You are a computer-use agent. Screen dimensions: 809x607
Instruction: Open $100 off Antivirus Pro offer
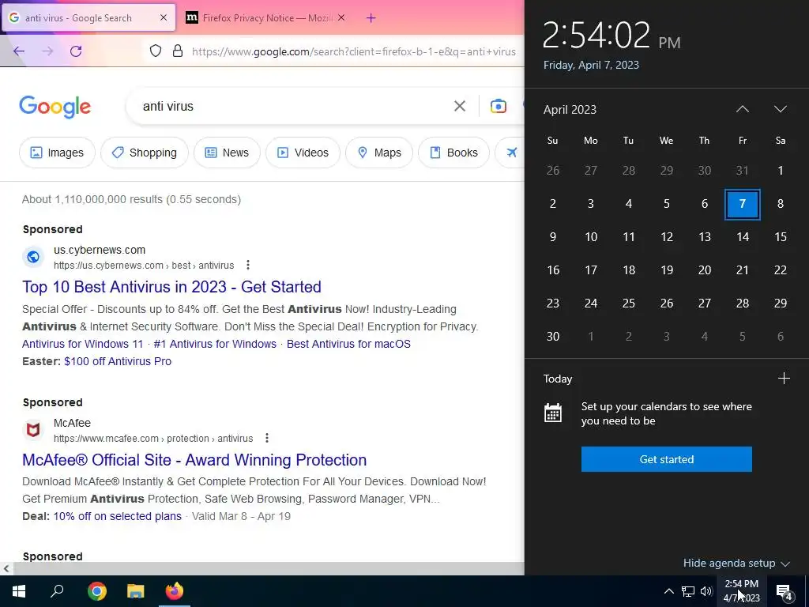(118, 361)
